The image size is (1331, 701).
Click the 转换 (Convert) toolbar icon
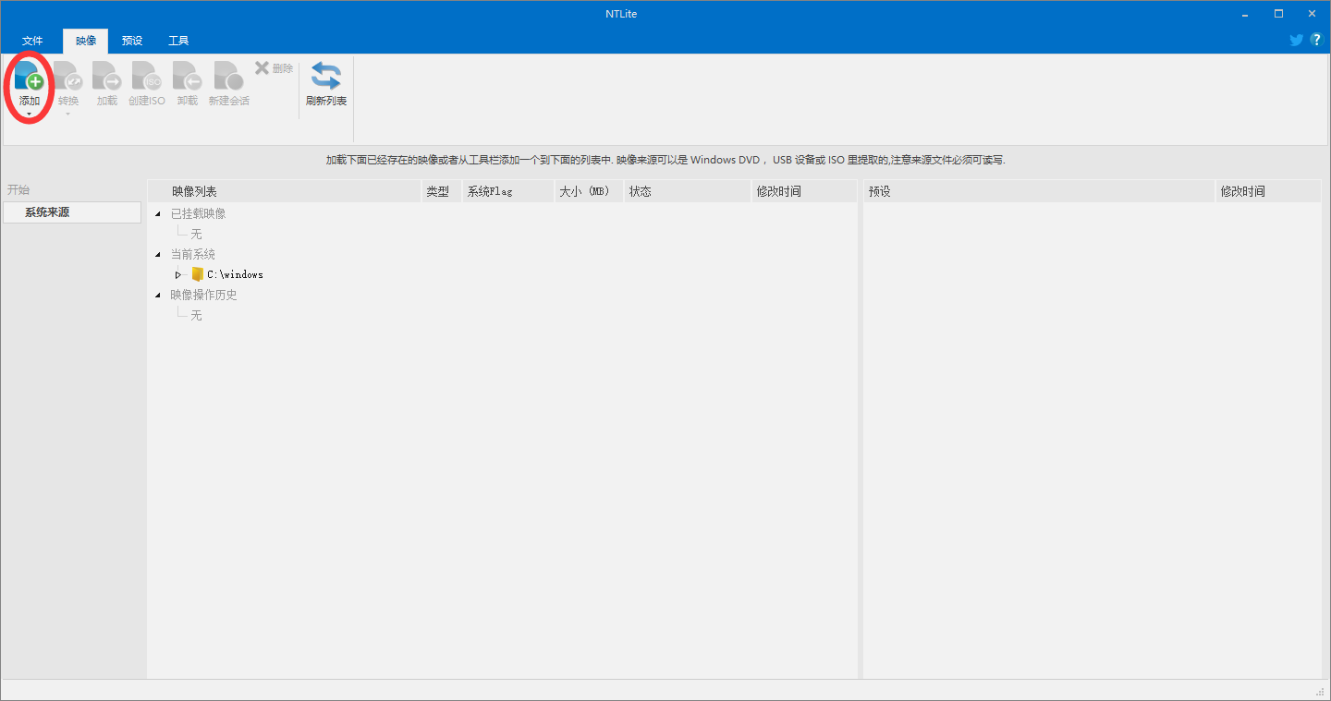coord(68,77)
